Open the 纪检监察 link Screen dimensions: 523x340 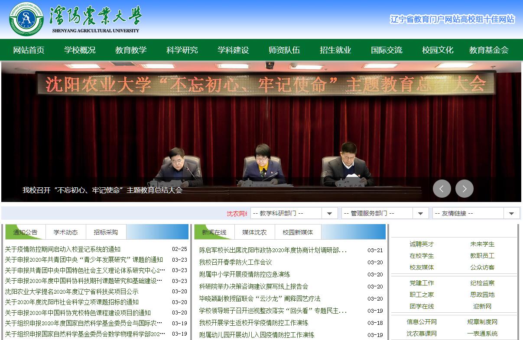(482, 283)
